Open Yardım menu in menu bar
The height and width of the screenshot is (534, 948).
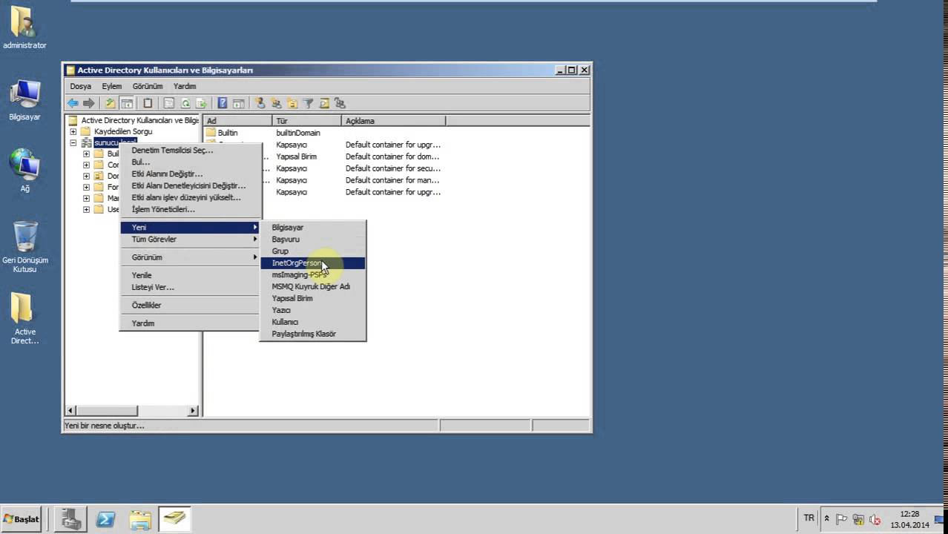click(185, 86)
